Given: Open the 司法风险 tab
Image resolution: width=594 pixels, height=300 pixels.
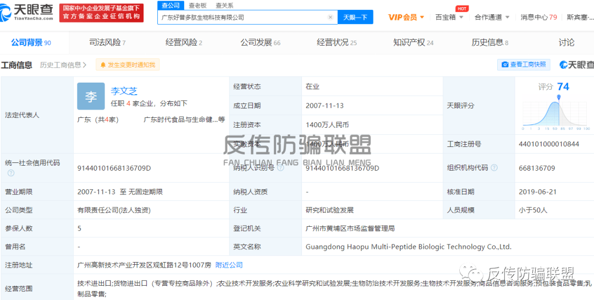Looking at the screenshot, I should point(107,42).
